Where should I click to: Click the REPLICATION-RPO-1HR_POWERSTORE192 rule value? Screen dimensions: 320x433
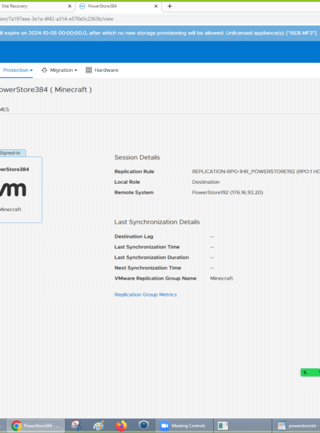256,171
